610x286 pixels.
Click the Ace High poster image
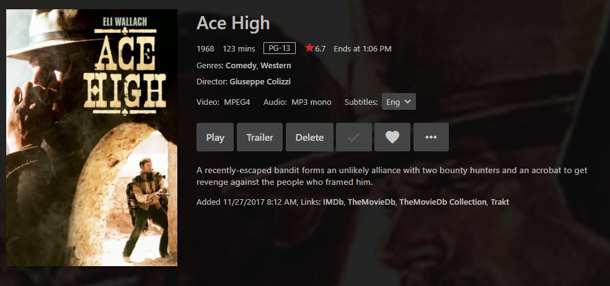(x=92, y=138)
